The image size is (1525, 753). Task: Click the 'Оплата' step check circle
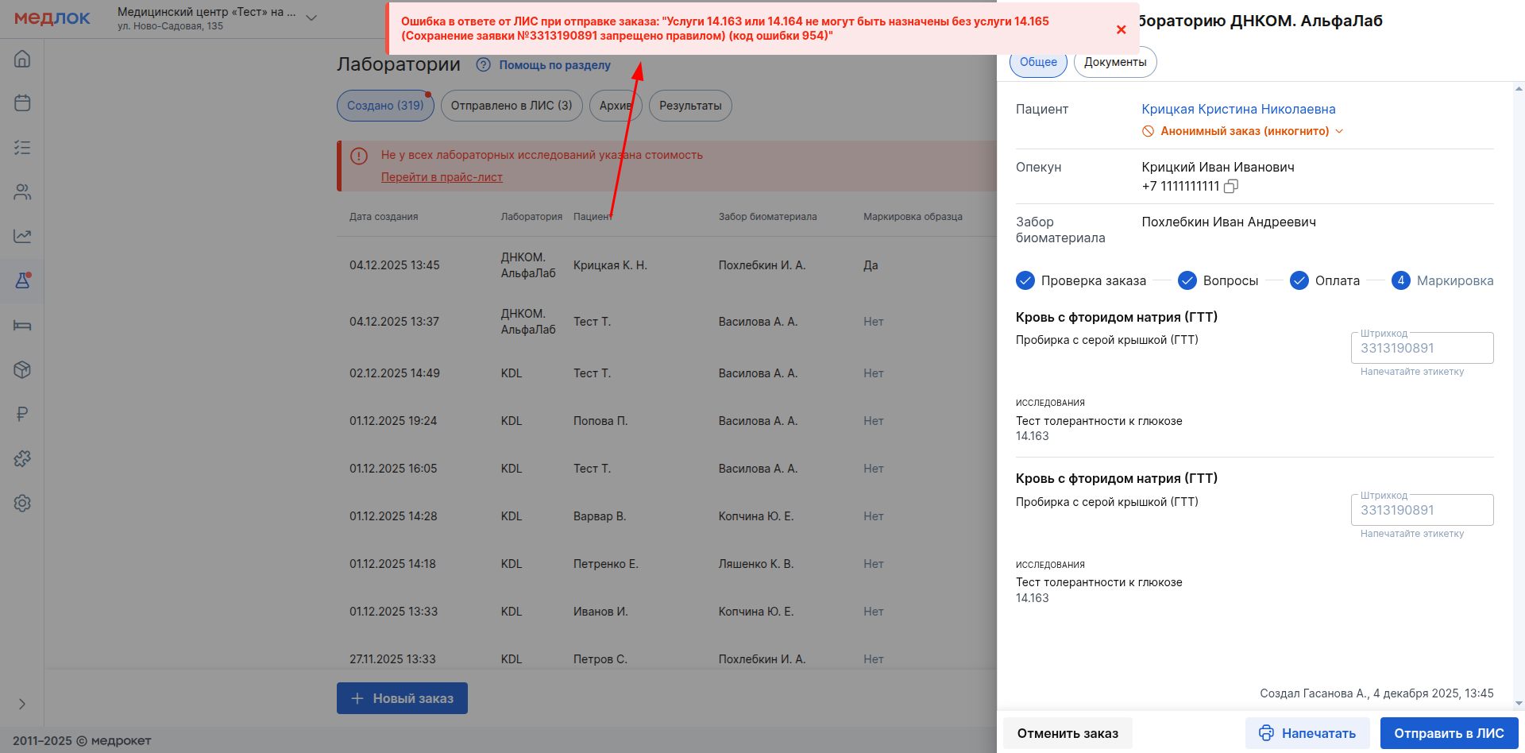pos(1299,280)
